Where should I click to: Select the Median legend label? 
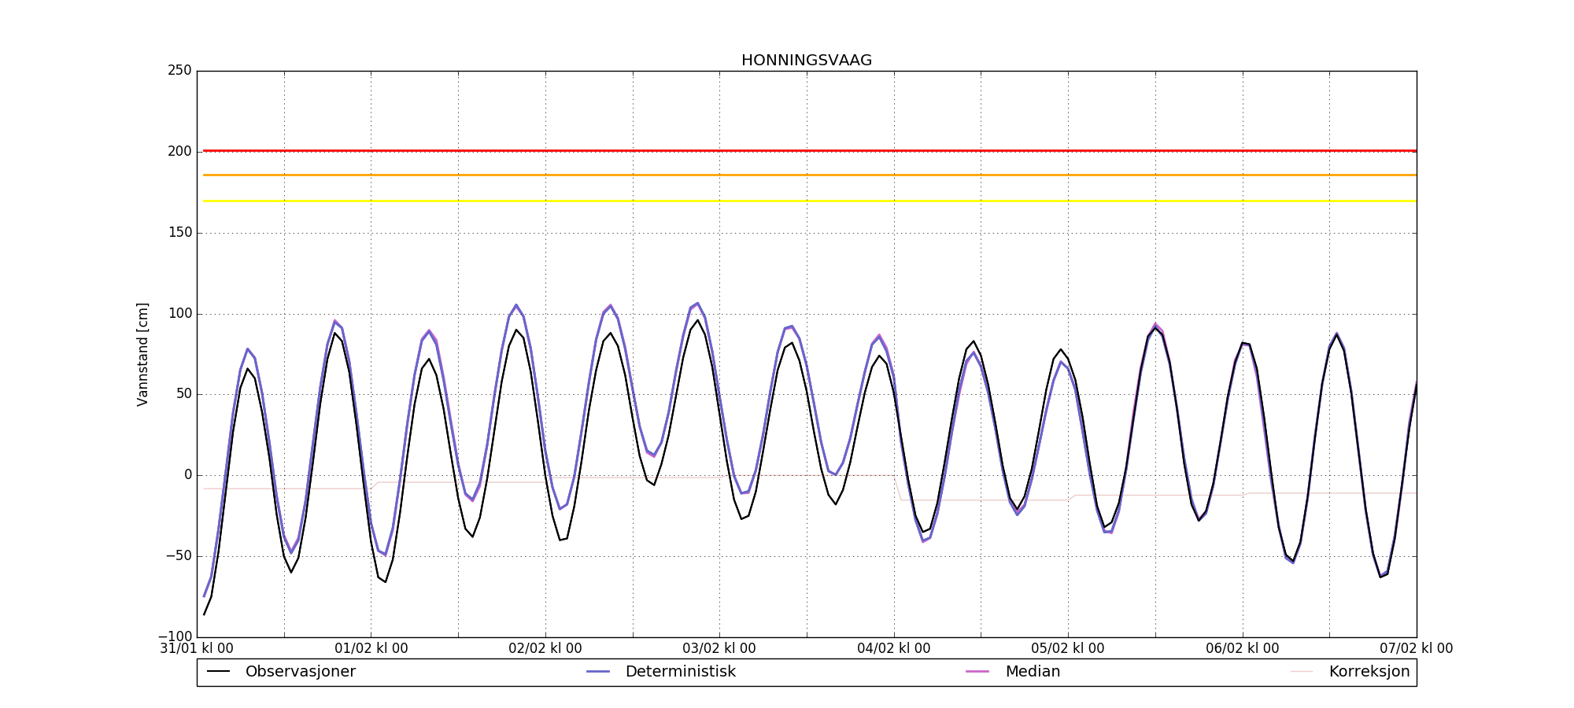click(1033, 672)
